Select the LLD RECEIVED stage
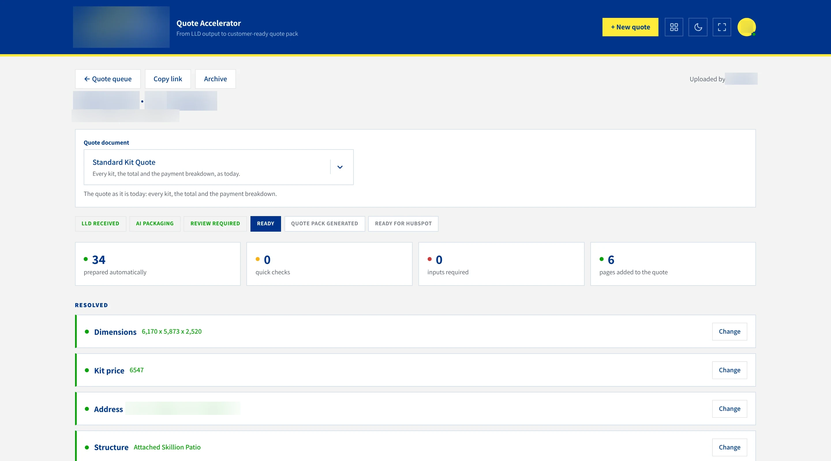 click(100, 224)
